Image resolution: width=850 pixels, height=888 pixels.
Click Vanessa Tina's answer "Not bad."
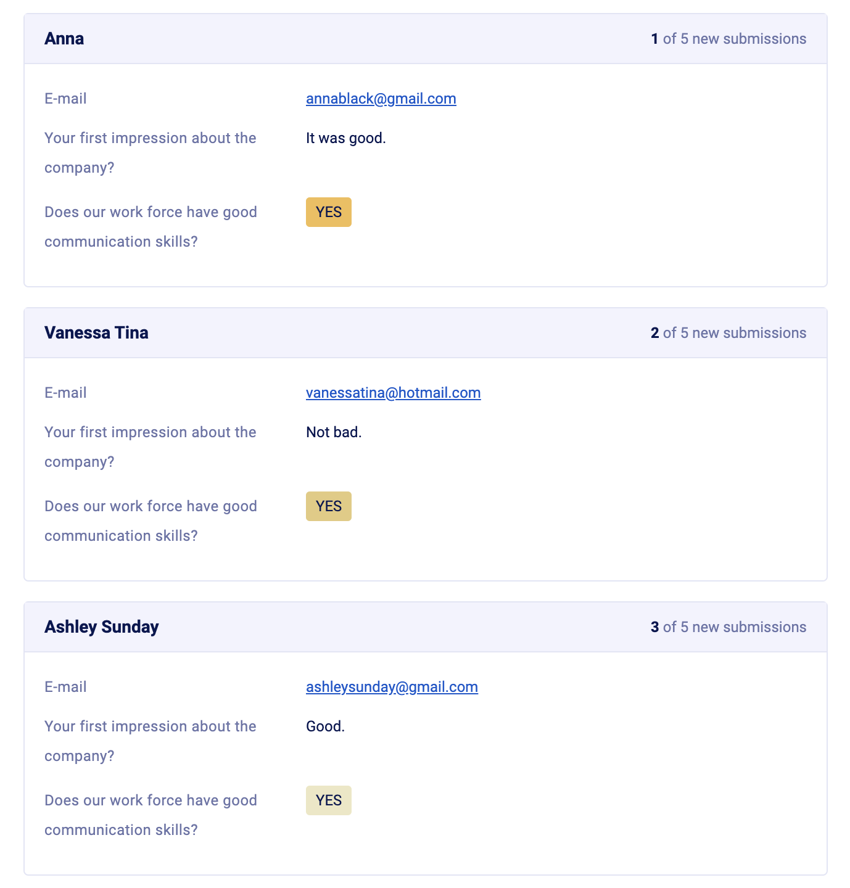point(334,432)
